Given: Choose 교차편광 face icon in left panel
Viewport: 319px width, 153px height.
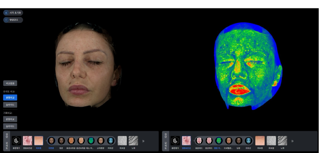Looking at the screenshot, I should point(101,141).
